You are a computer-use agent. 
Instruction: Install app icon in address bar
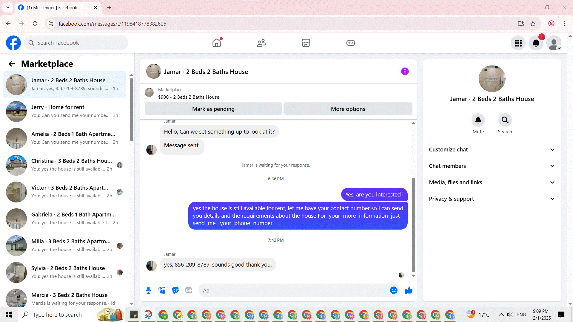tap(521, 24)
